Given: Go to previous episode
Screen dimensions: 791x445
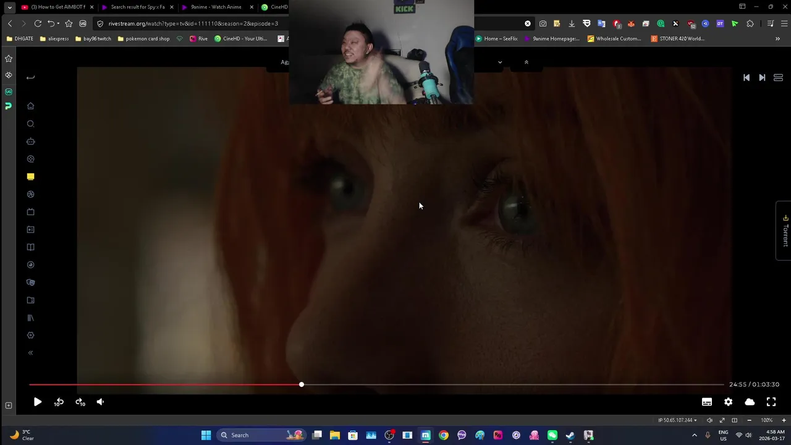Looking at the screenshot, I should pos(747,77).
